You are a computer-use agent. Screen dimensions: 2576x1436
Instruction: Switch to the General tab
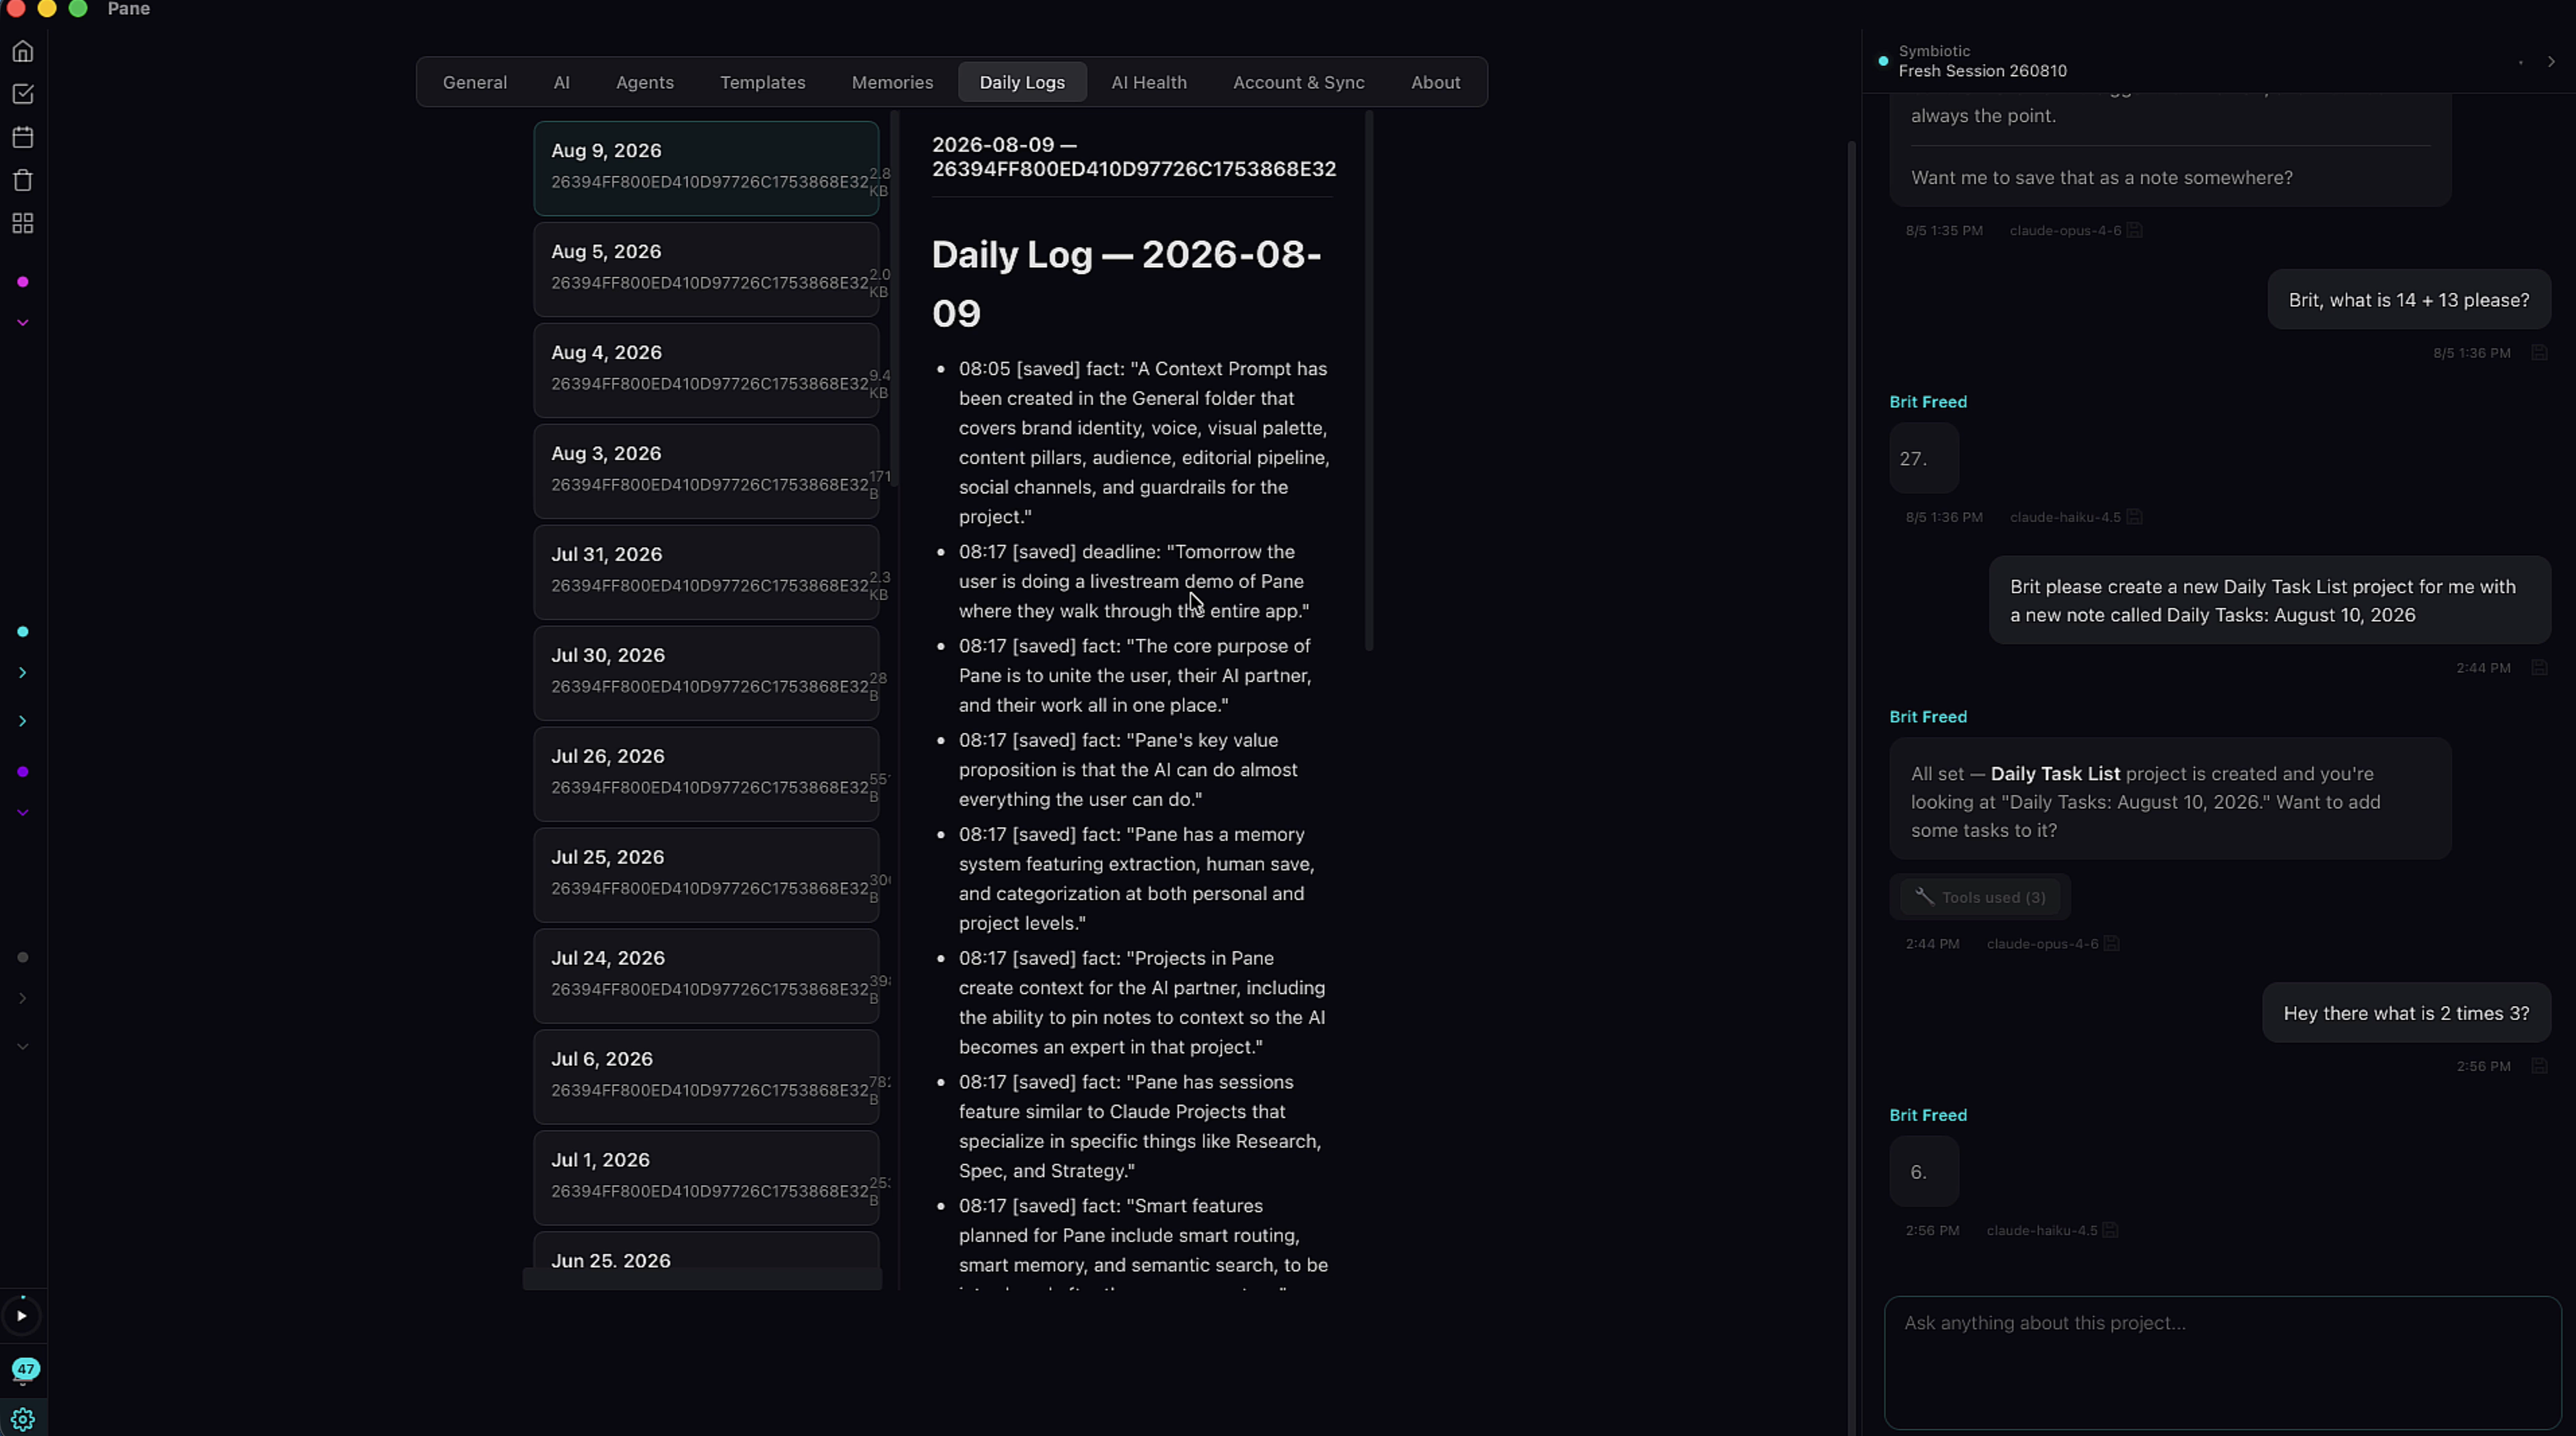tap(475, 82)
